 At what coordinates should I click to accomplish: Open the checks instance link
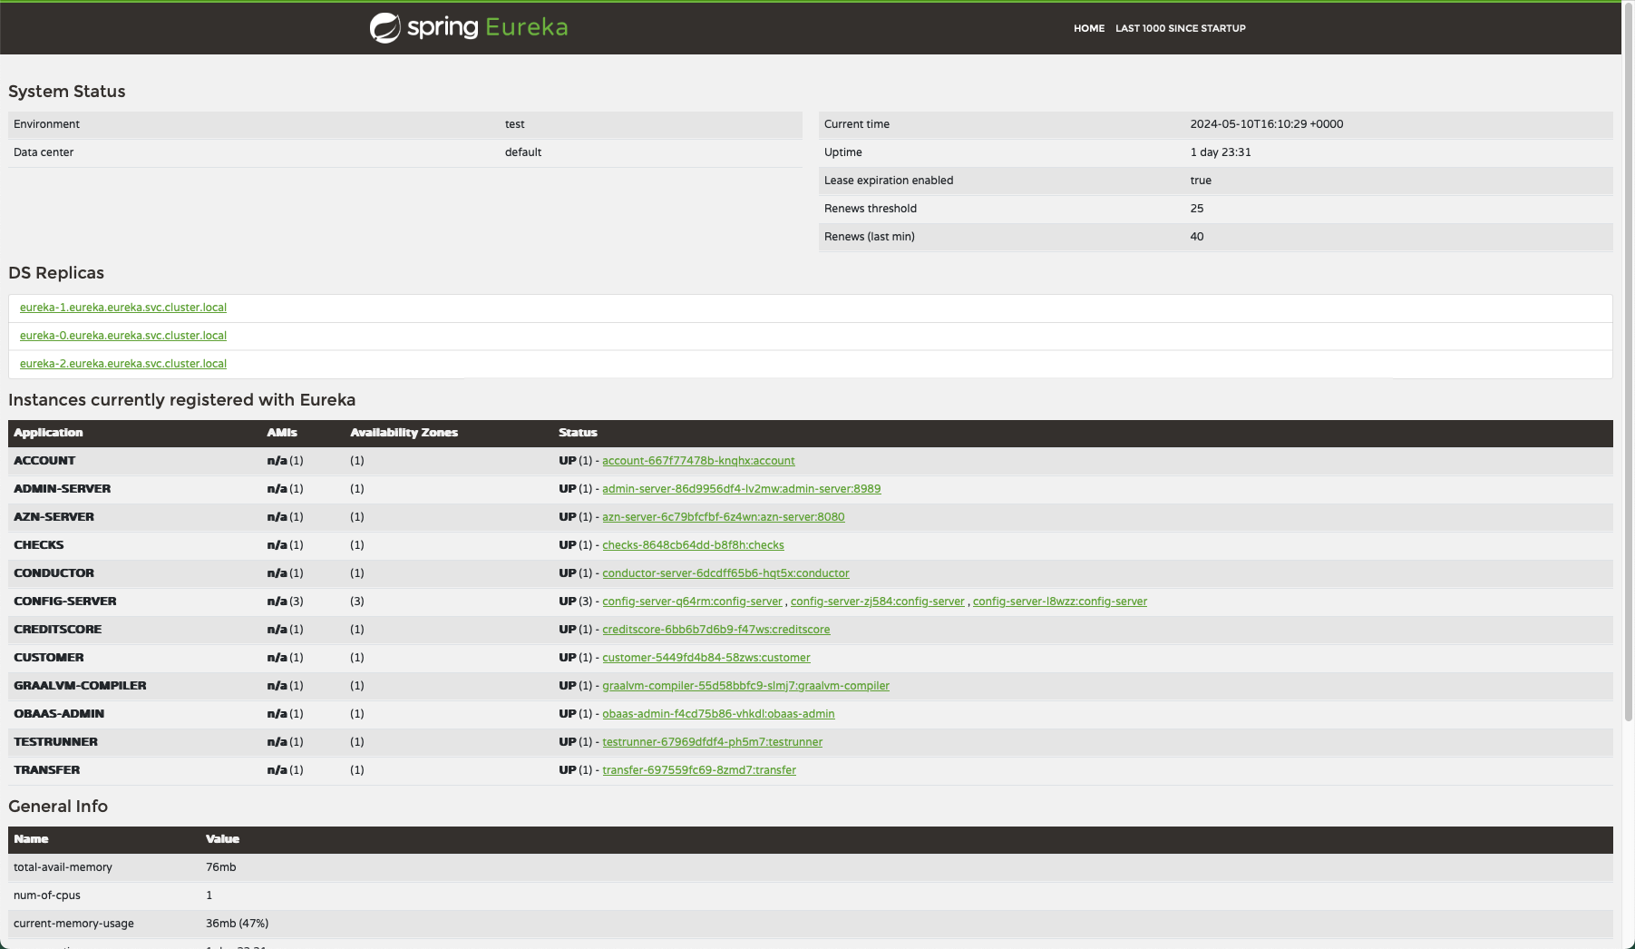[x=693, y=544]
